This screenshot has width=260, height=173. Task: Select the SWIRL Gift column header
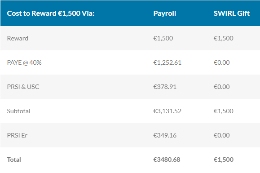(x=232, y=13)
